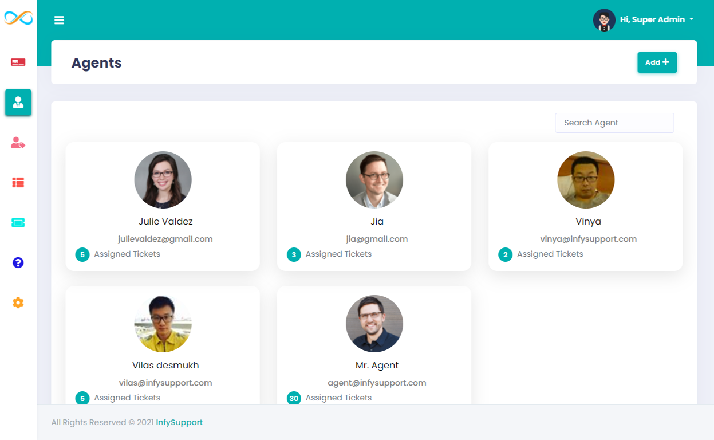Open the Tickets icon in the sidebar
714x440 pixels.
coord(18,222)
